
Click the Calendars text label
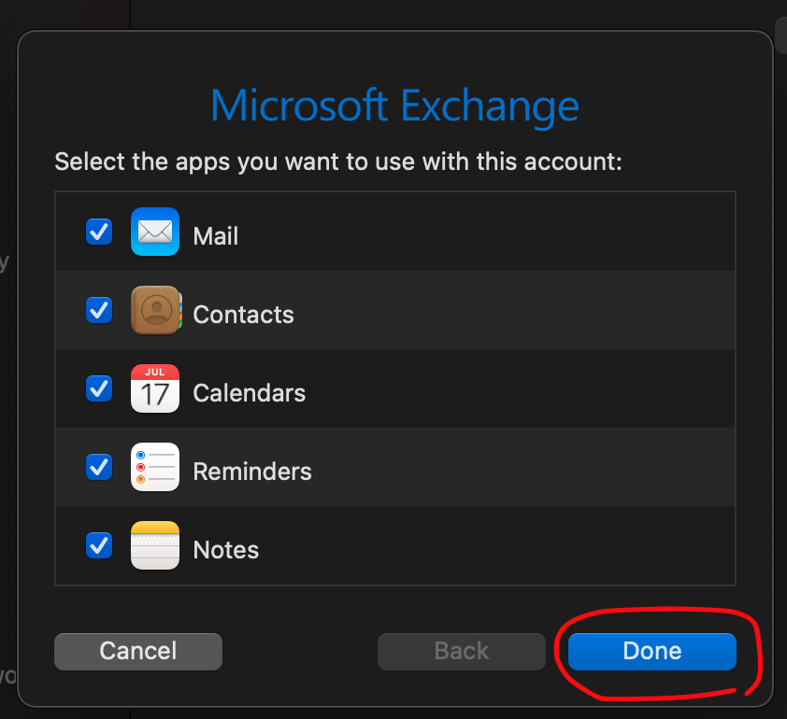pos(249,393)
